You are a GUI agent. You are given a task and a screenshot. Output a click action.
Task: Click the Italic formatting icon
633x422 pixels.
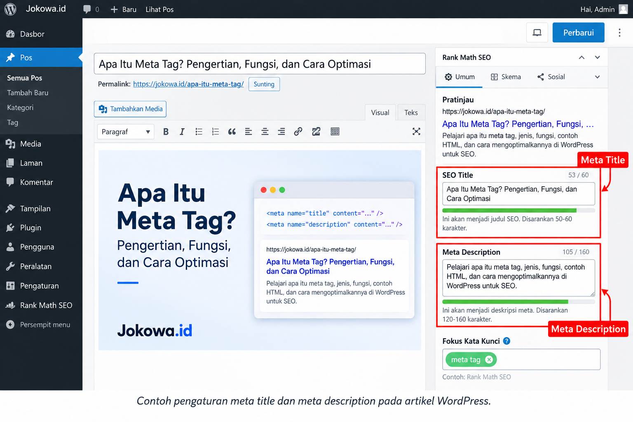[182, 131]
